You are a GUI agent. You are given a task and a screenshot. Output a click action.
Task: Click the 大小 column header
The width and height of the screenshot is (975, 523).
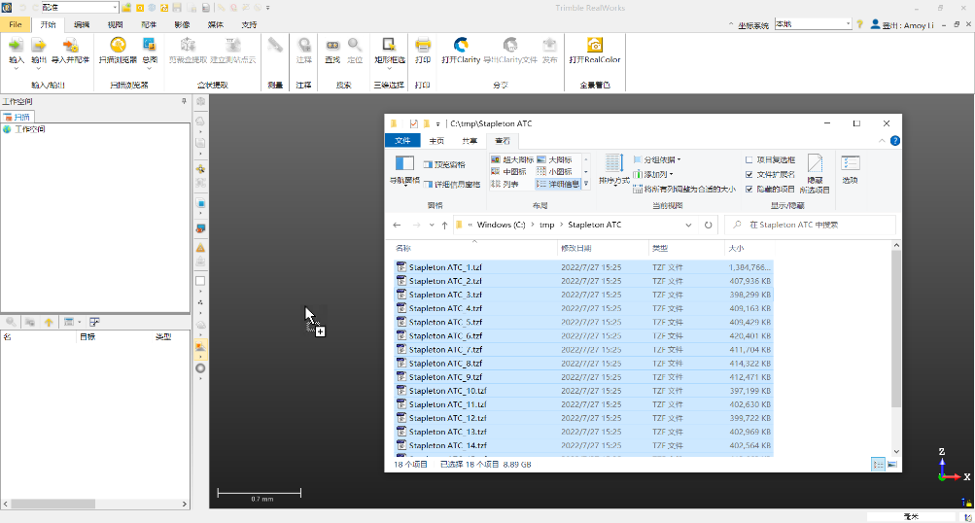(736, 248)
